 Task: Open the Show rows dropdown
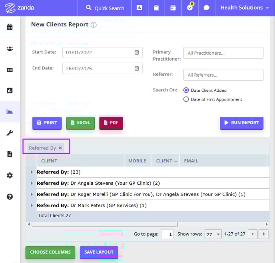pos(213,234)
